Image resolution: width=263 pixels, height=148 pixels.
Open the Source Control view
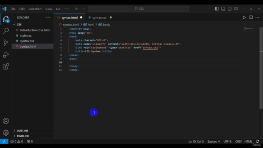click(6, 43)
